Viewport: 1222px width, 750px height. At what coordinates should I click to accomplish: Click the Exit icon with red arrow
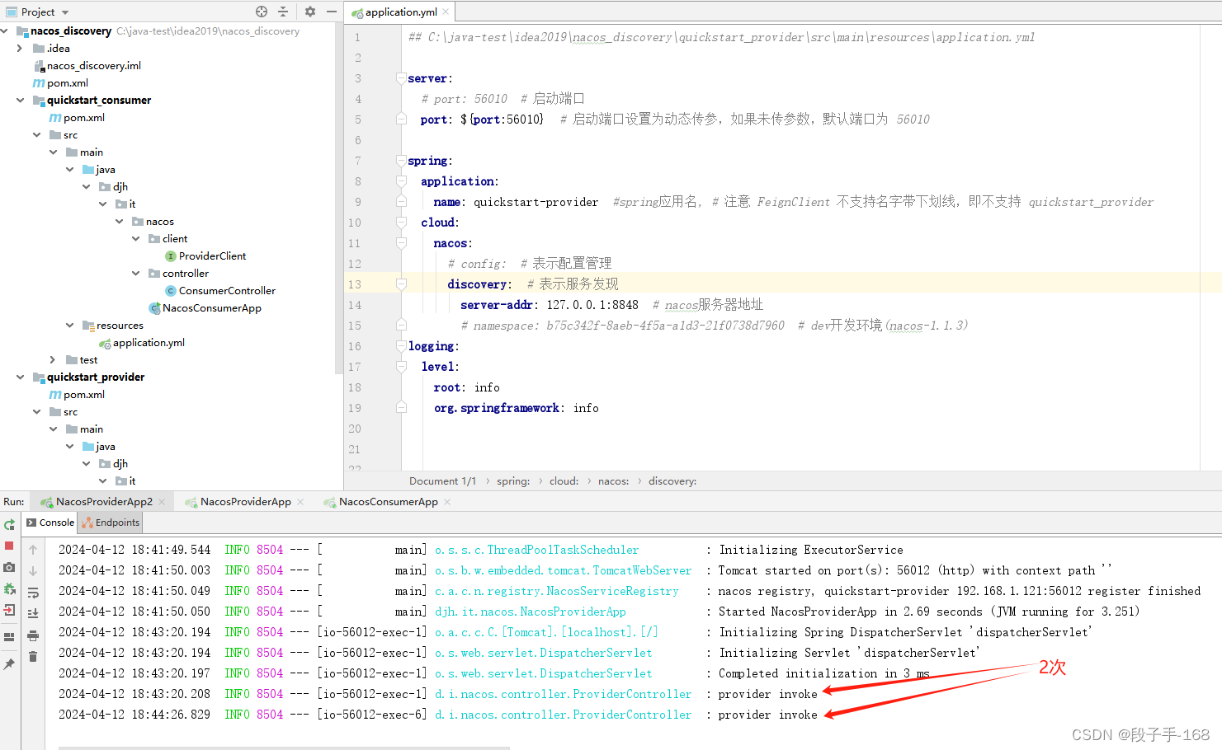[x=9, y=610]
